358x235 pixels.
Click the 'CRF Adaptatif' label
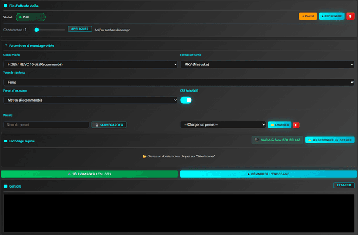click(189, 90)
